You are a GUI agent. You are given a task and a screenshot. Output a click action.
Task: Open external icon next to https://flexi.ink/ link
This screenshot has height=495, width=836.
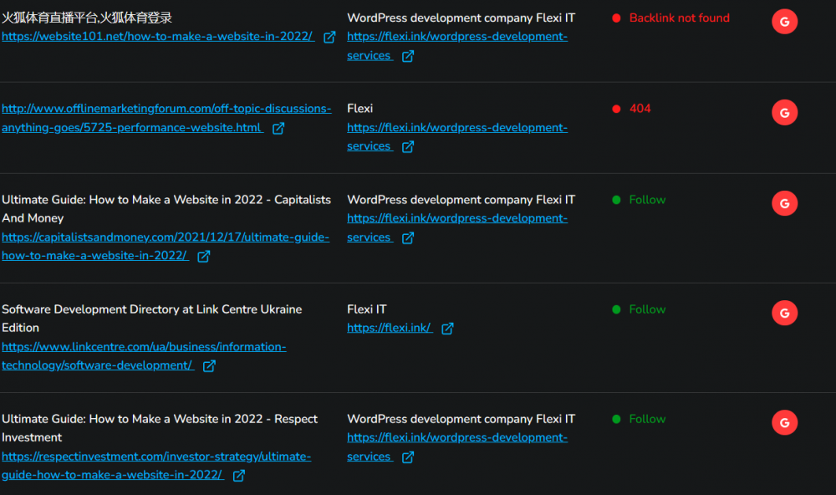[x=447, y=329]
